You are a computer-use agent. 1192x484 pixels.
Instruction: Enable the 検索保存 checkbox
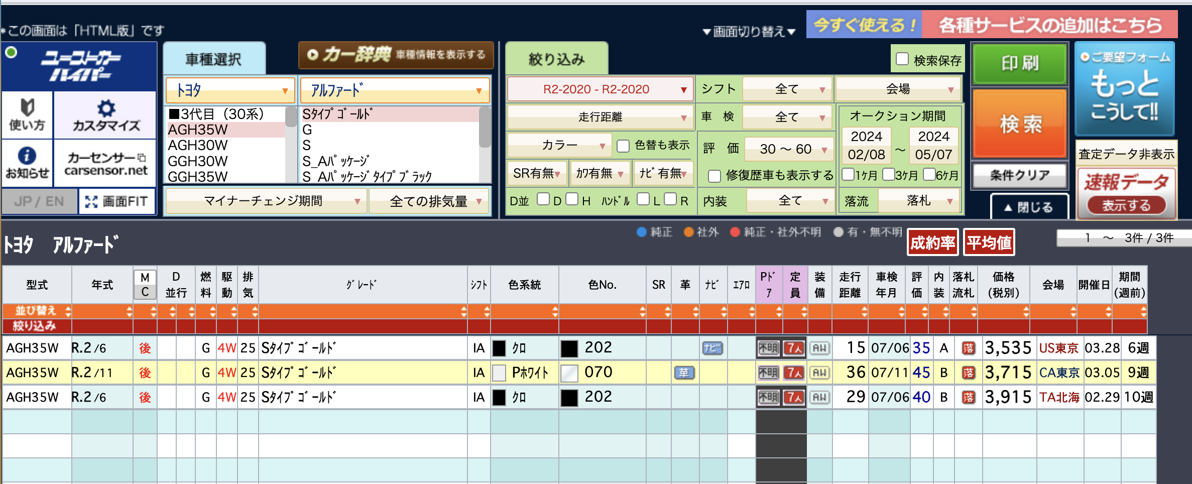(x=902, y=59)
